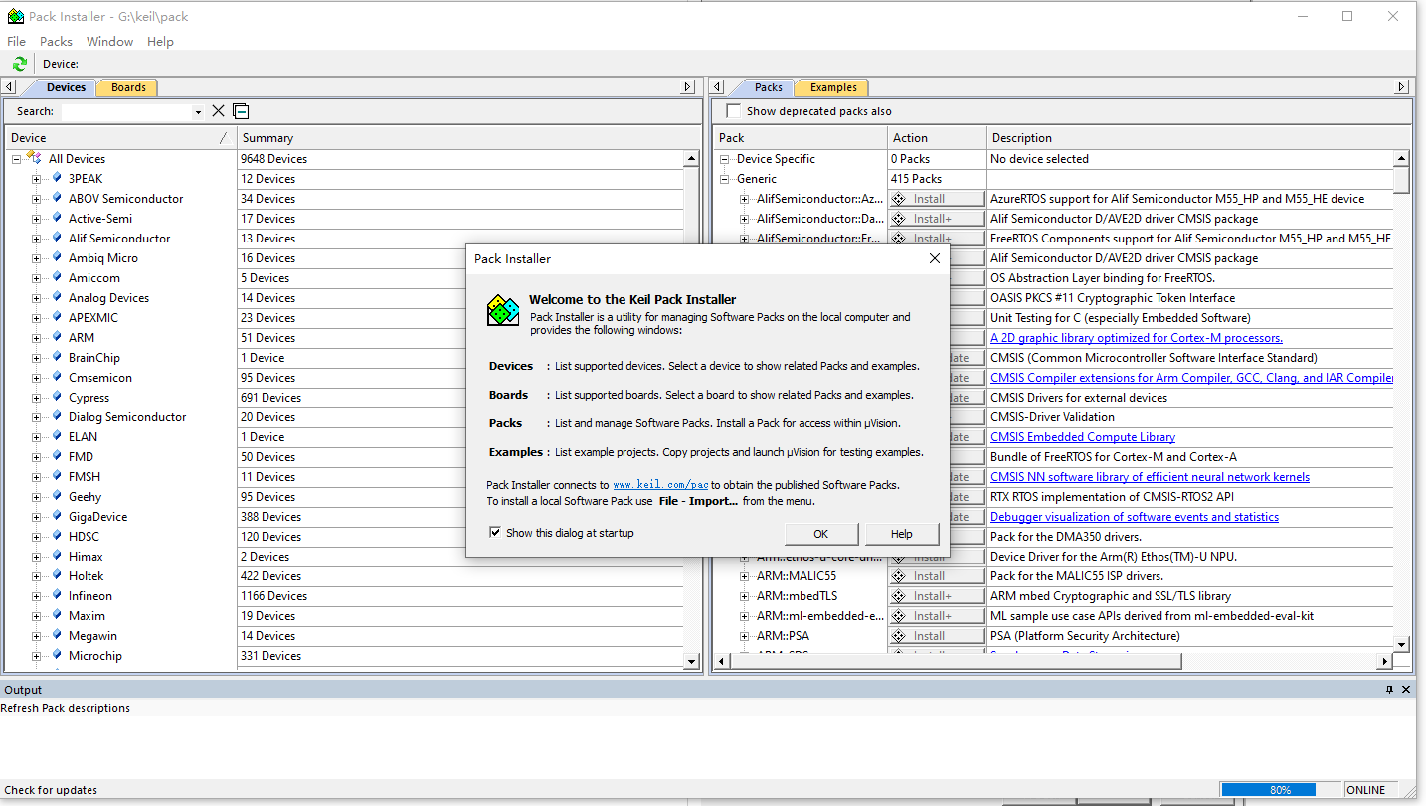This screenshot has height=806, width=1426.
Task: Click the Action column header
Action: pyautogui.click(x=937, y=138)
